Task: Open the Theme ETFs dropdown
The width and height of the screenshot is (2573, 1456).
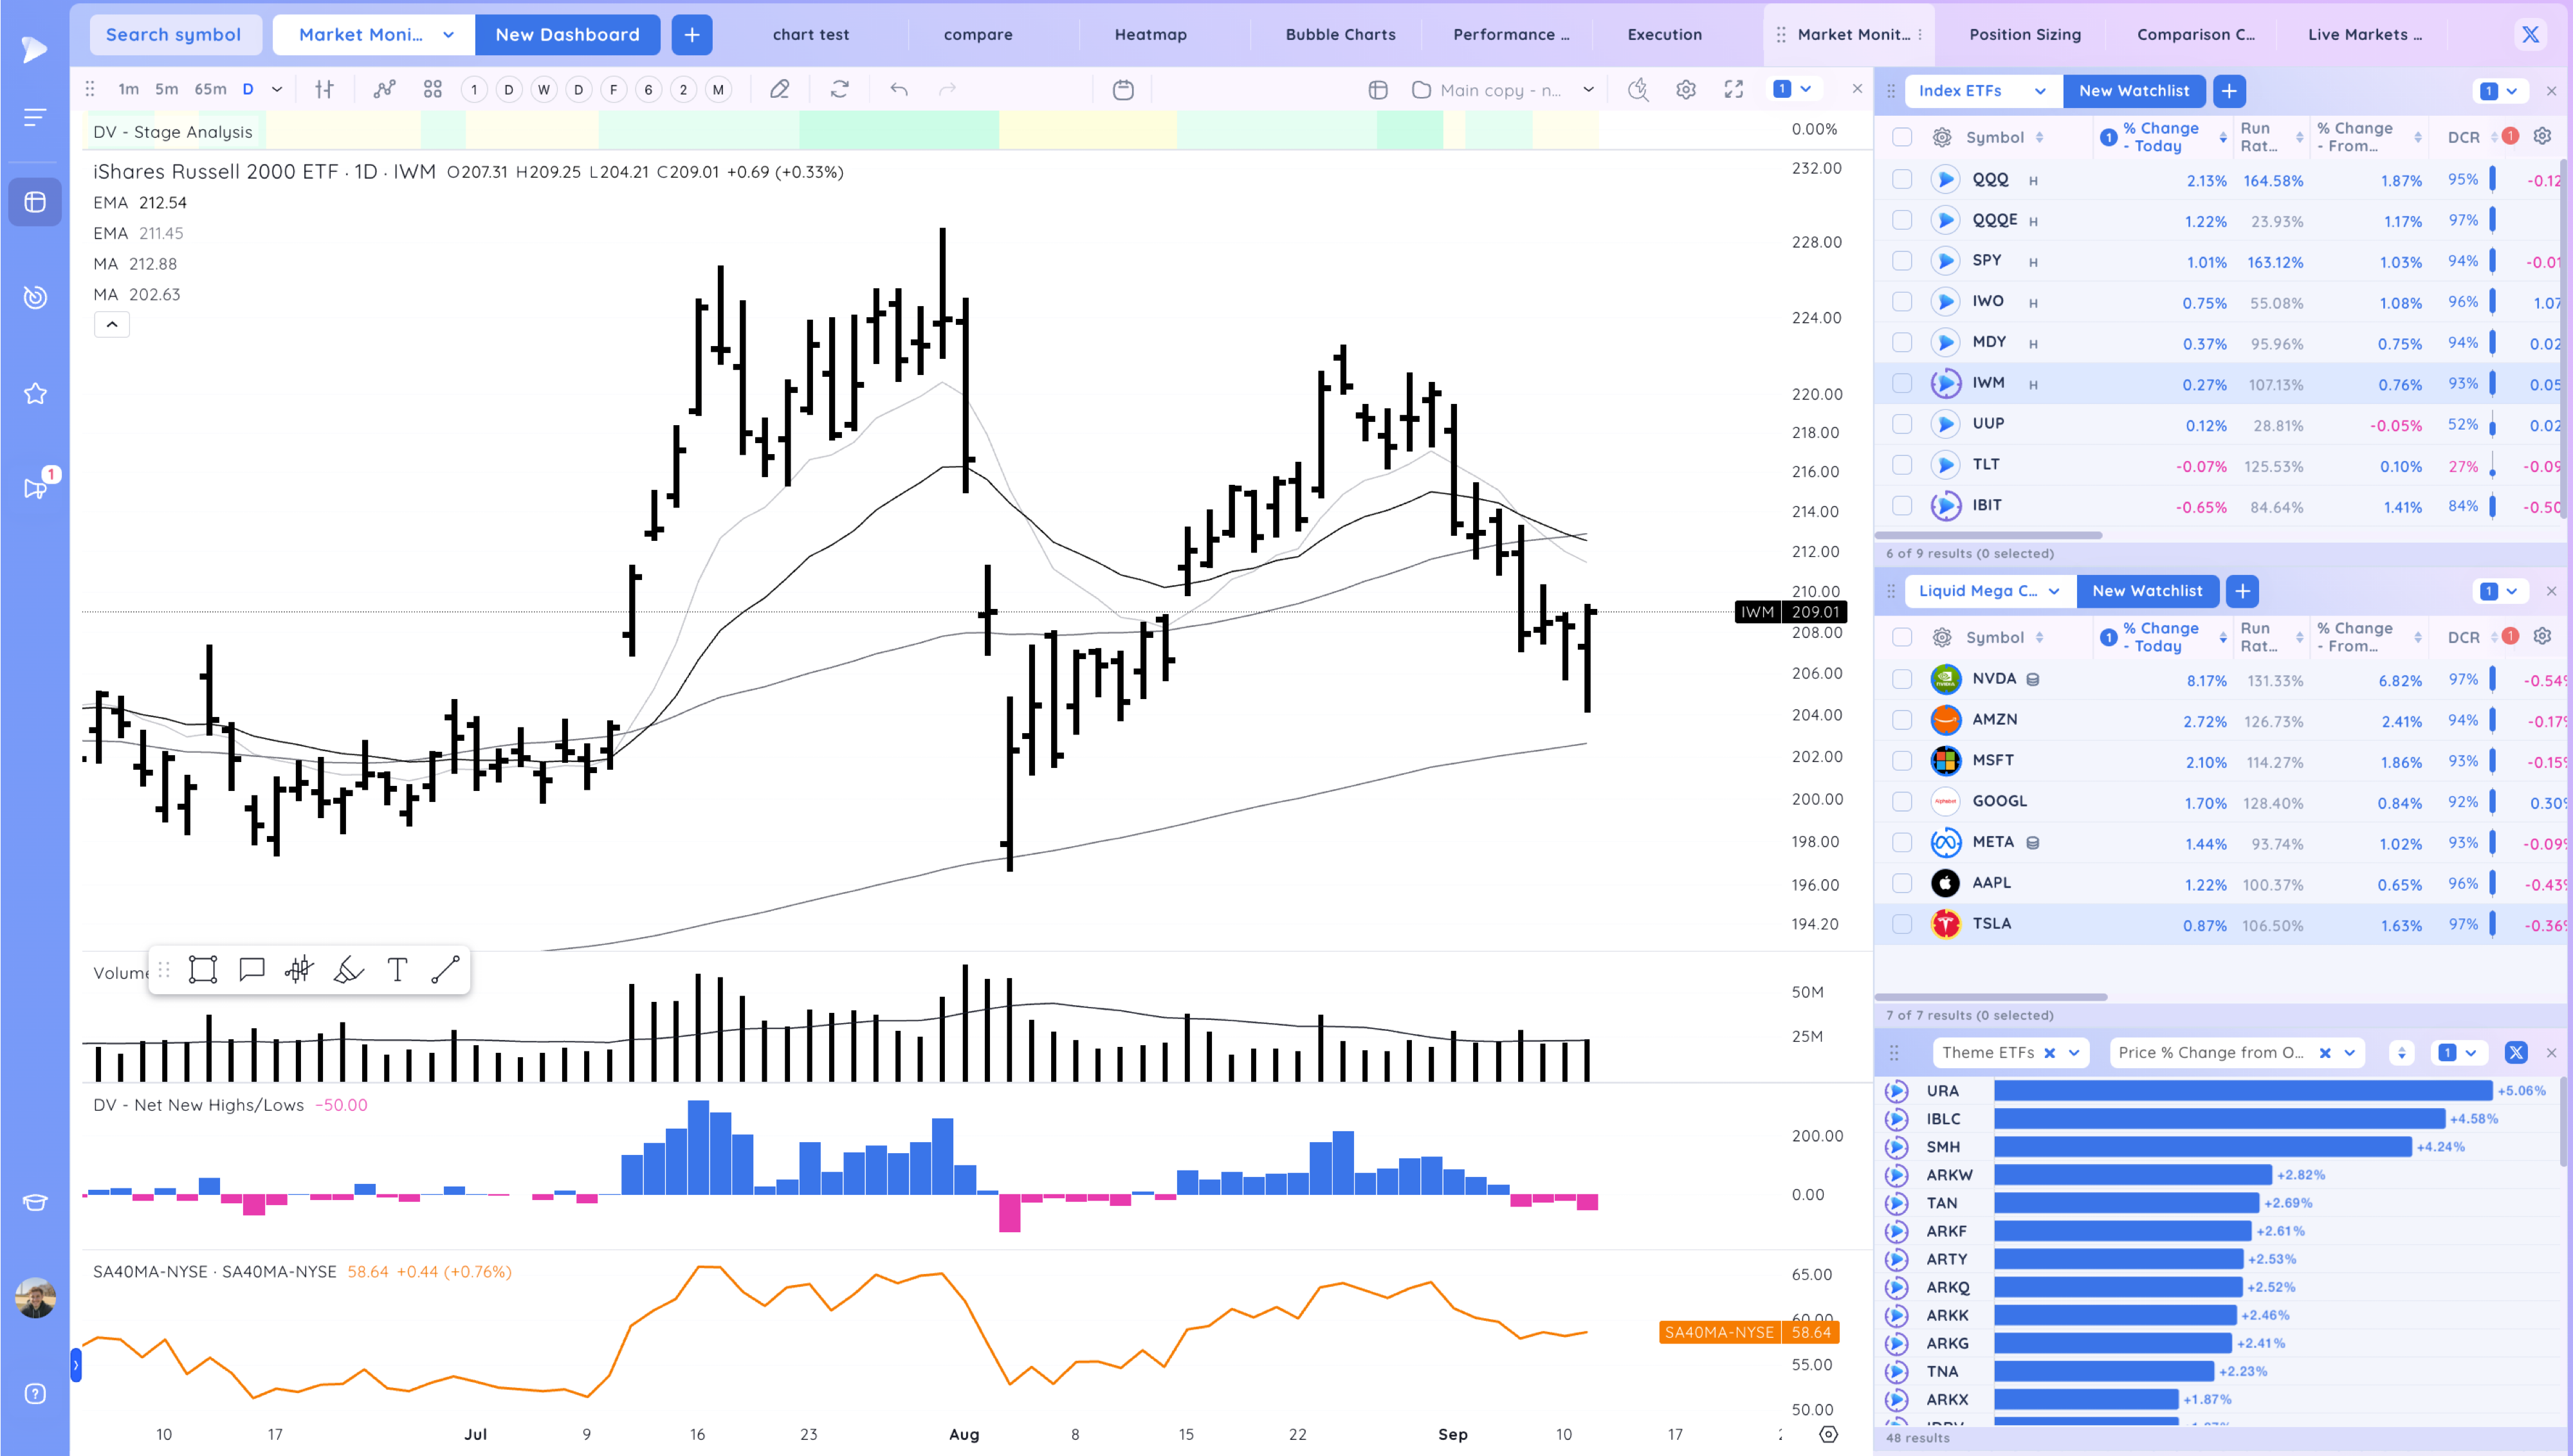Action: 2074,1052
